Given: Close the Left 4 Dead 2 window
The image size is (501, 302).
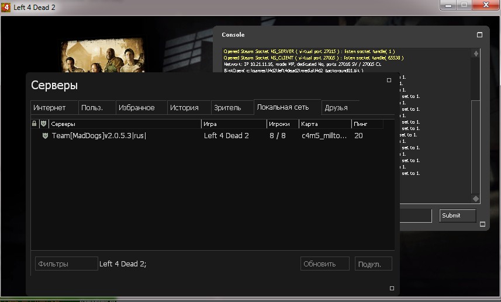Looking at the screenshot, I should [x=486, y=5].
